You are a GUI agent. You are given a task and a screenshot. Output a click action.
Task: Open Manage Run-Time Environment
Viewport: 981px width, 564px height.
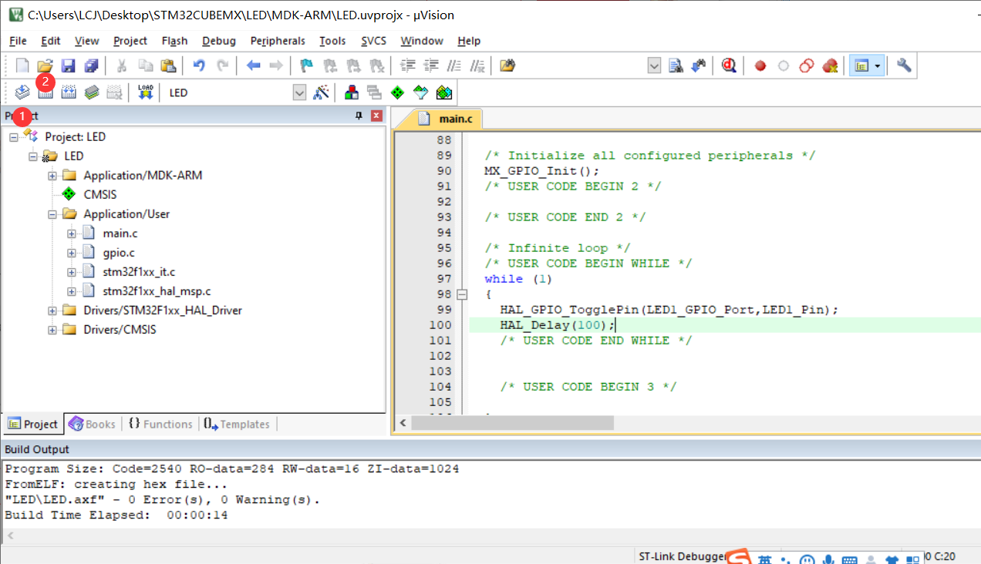click(x=397, y=92)
